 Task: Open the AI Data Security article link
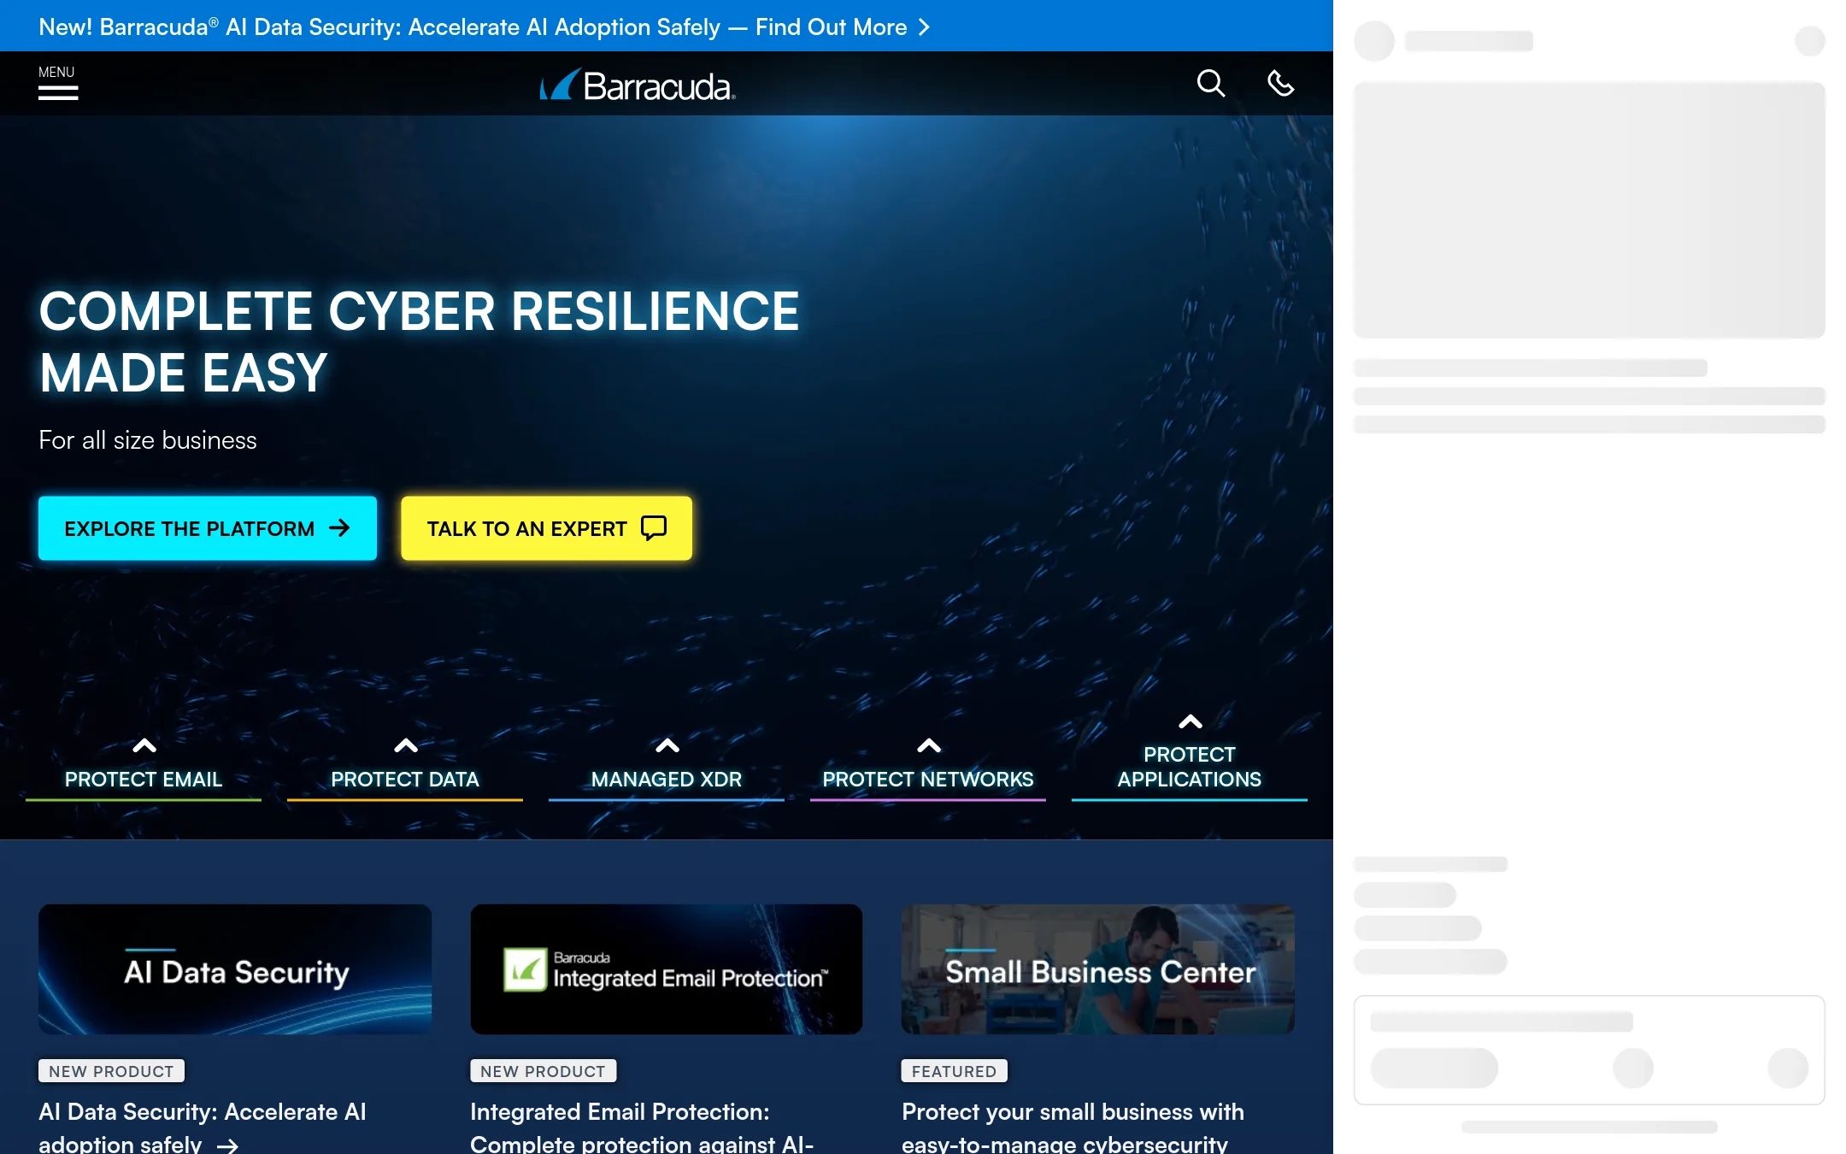203,1127
